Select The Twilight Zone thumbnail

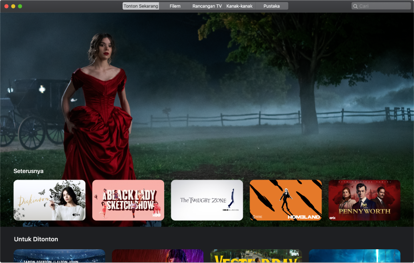(207, 200)
